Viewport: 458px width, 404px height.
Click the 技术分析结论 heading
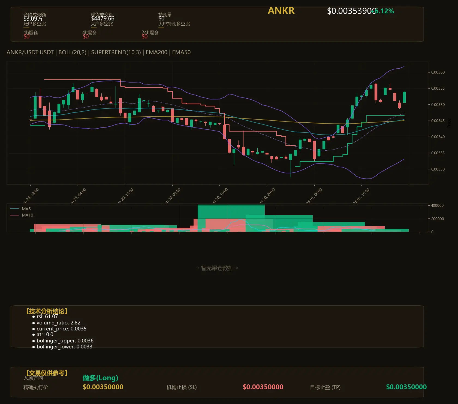click(x=47, y=311)
